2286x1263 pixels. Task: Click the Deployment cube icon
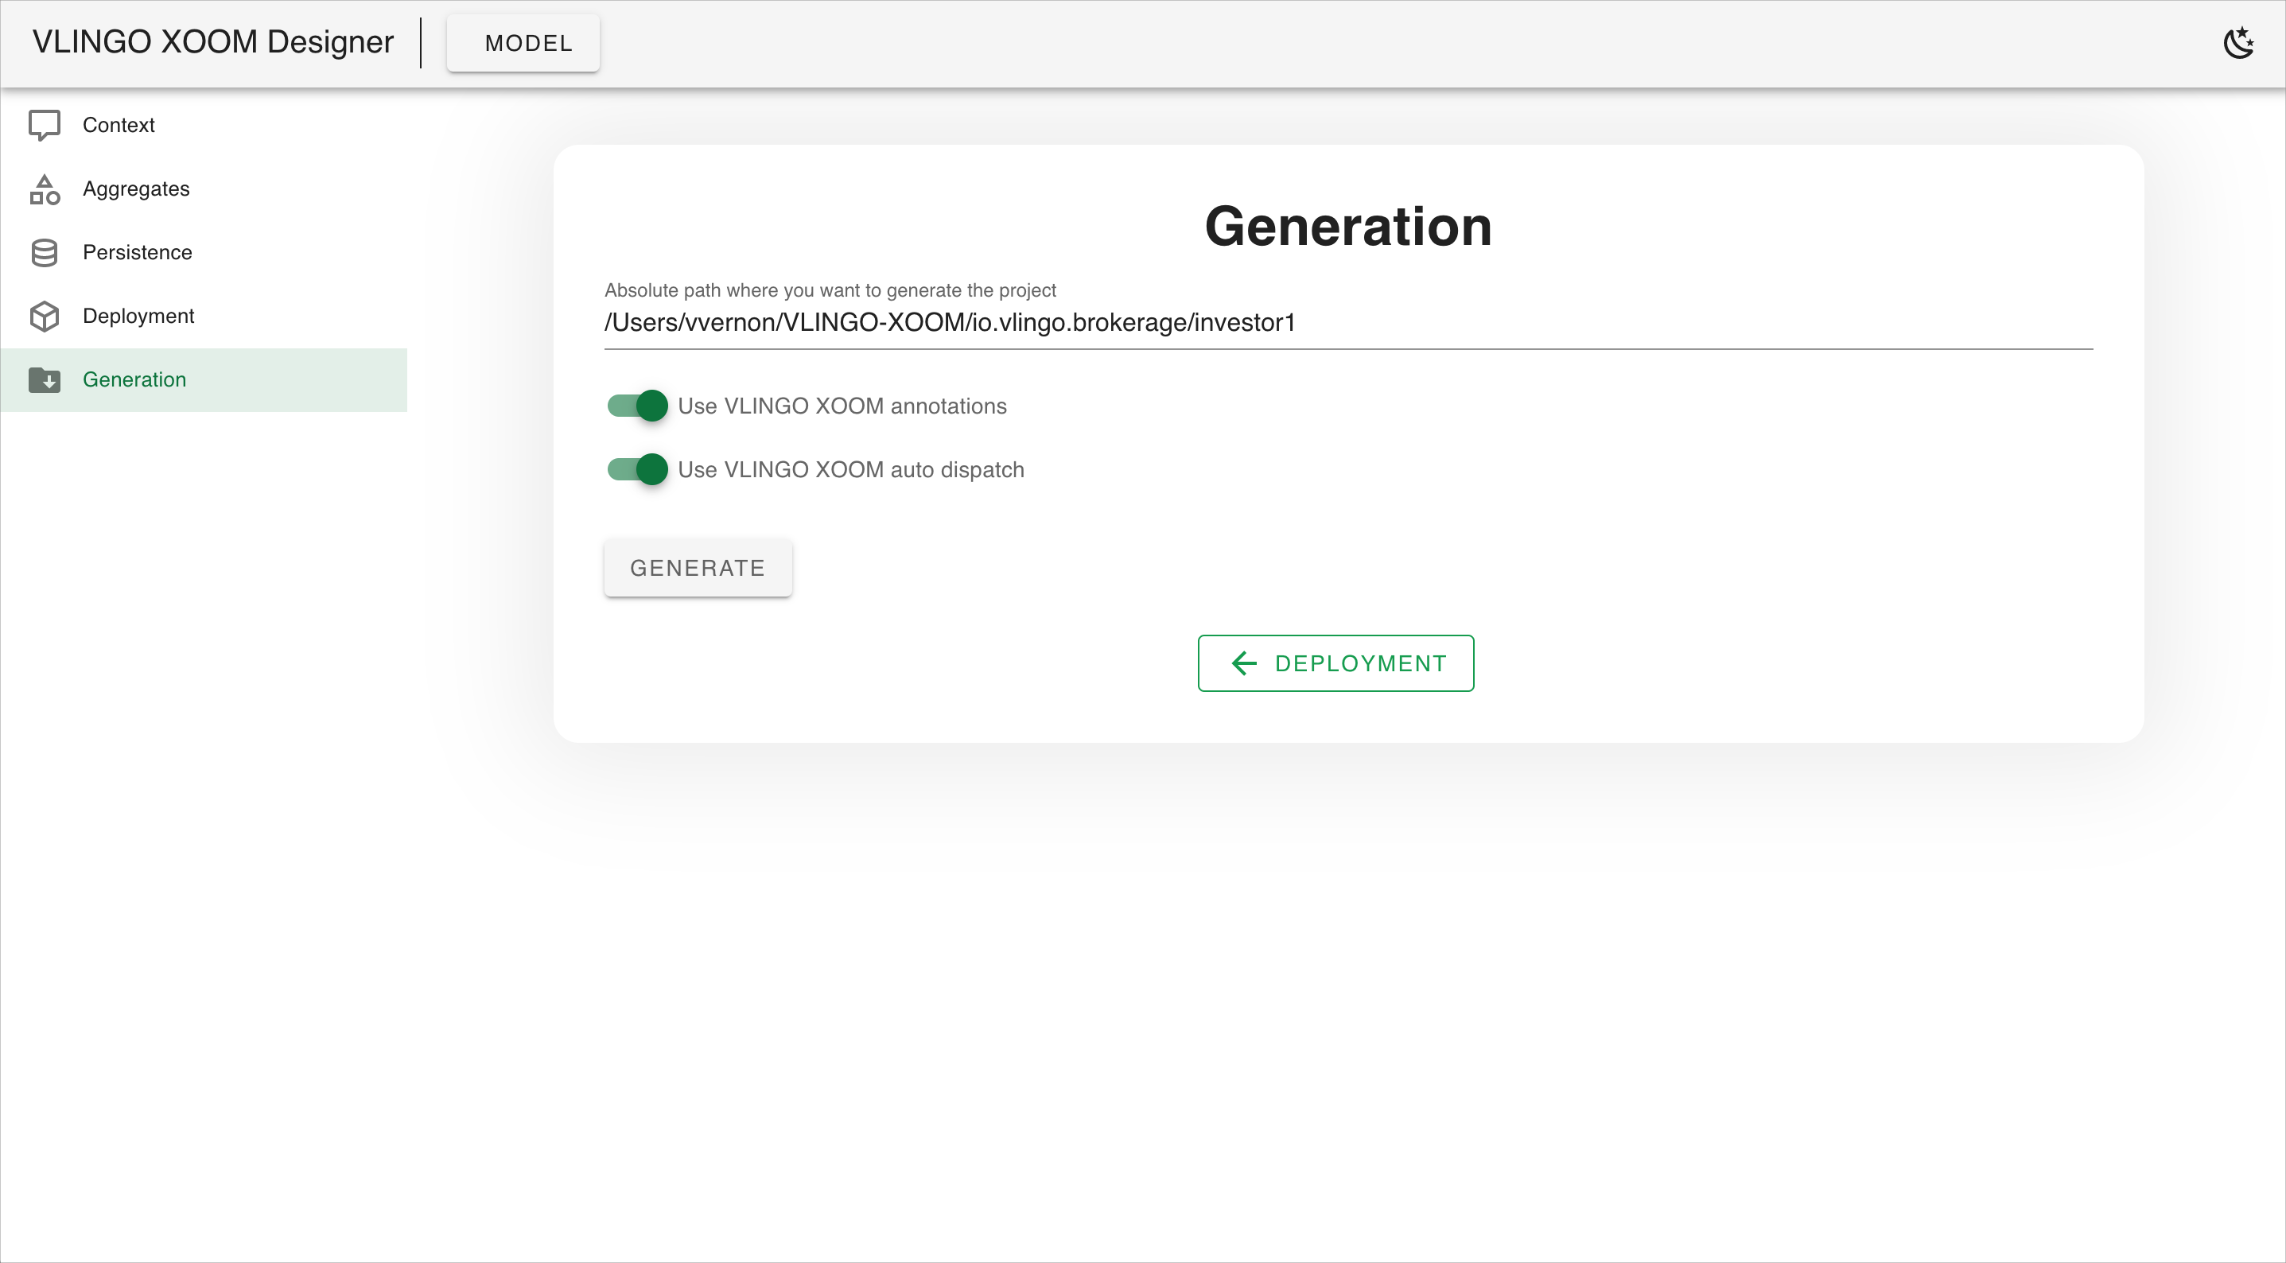[45, 316]
